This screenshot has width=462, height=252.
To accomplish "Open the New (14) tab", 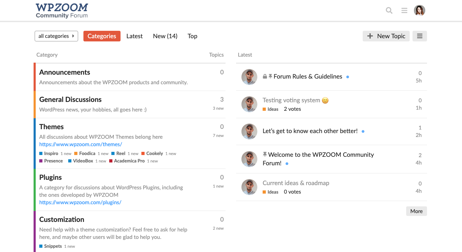I will pos(165,36).
